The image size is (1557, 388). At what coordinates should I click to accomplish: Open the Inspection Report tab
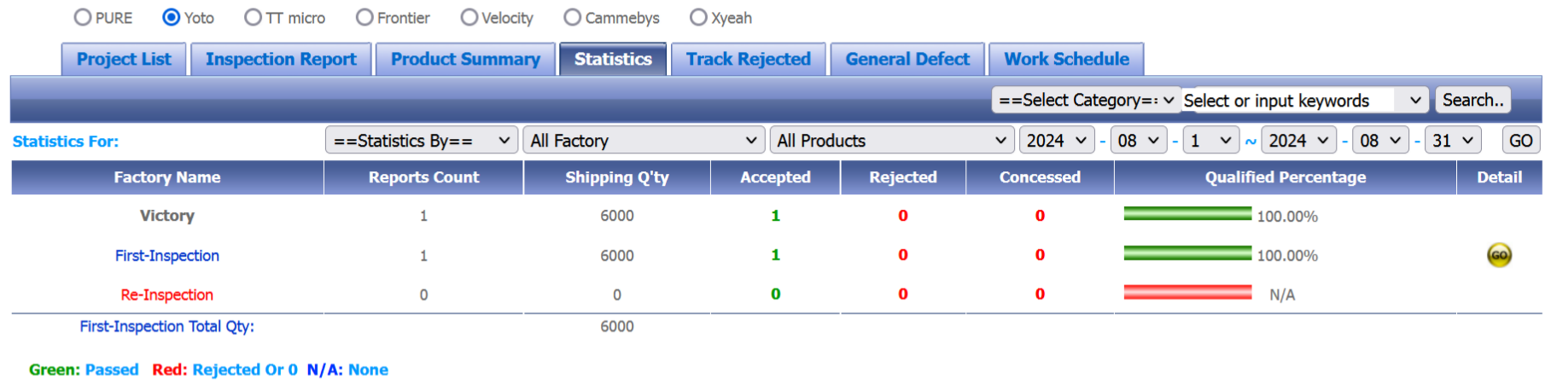click(281, 60)
